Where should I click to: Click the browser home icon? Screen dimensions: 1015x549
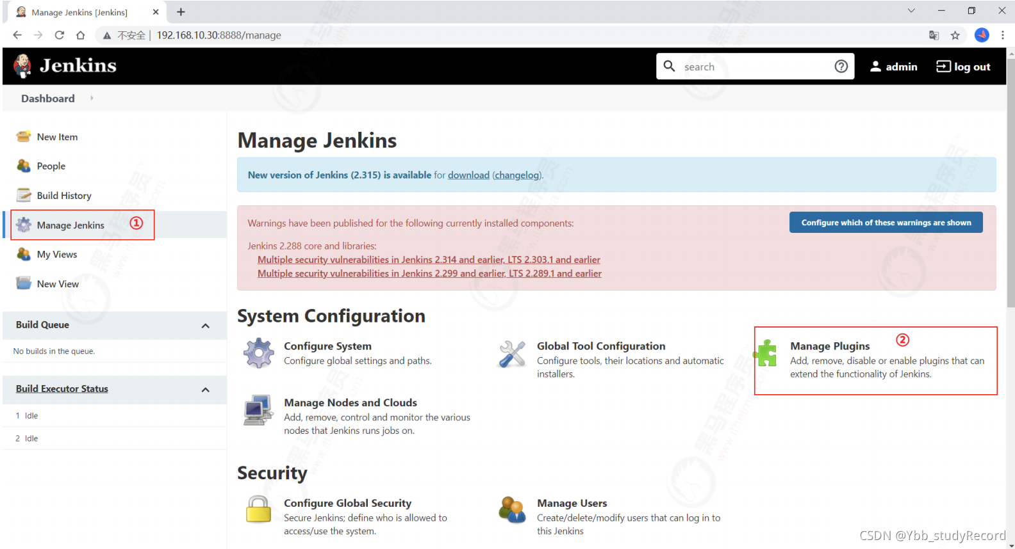pyautogui.click(x=81, y=35)
